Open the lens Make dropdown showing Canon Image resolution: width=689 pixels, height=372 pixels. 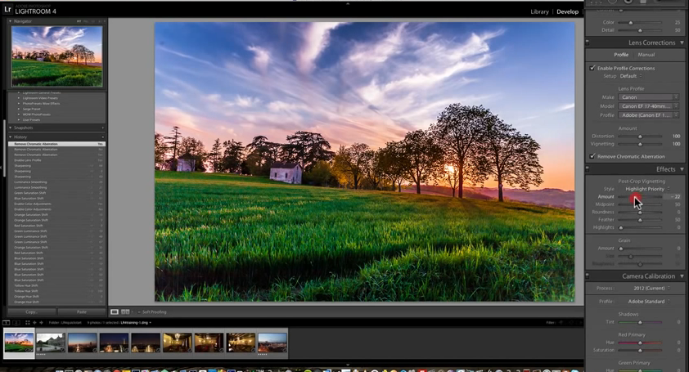coord(649,97)
